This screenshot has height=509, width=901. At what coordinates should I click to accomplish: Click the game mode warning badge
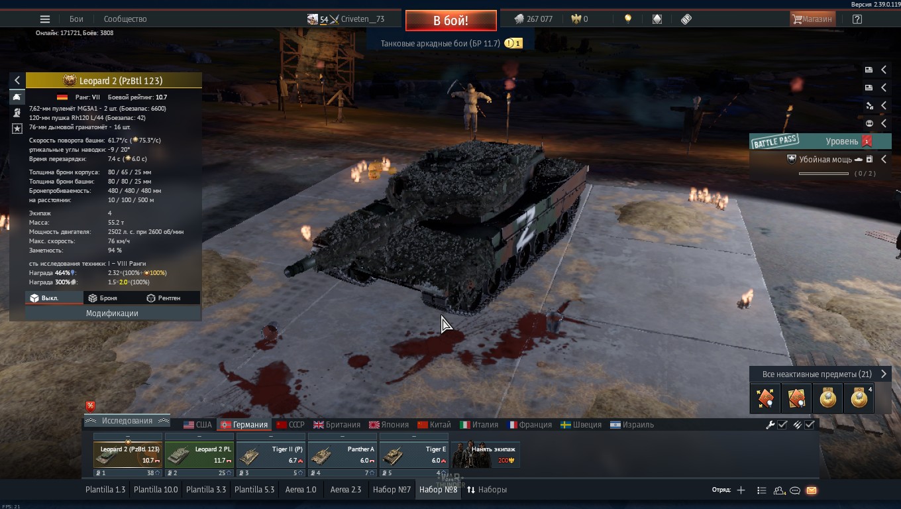tap(513, 44)
